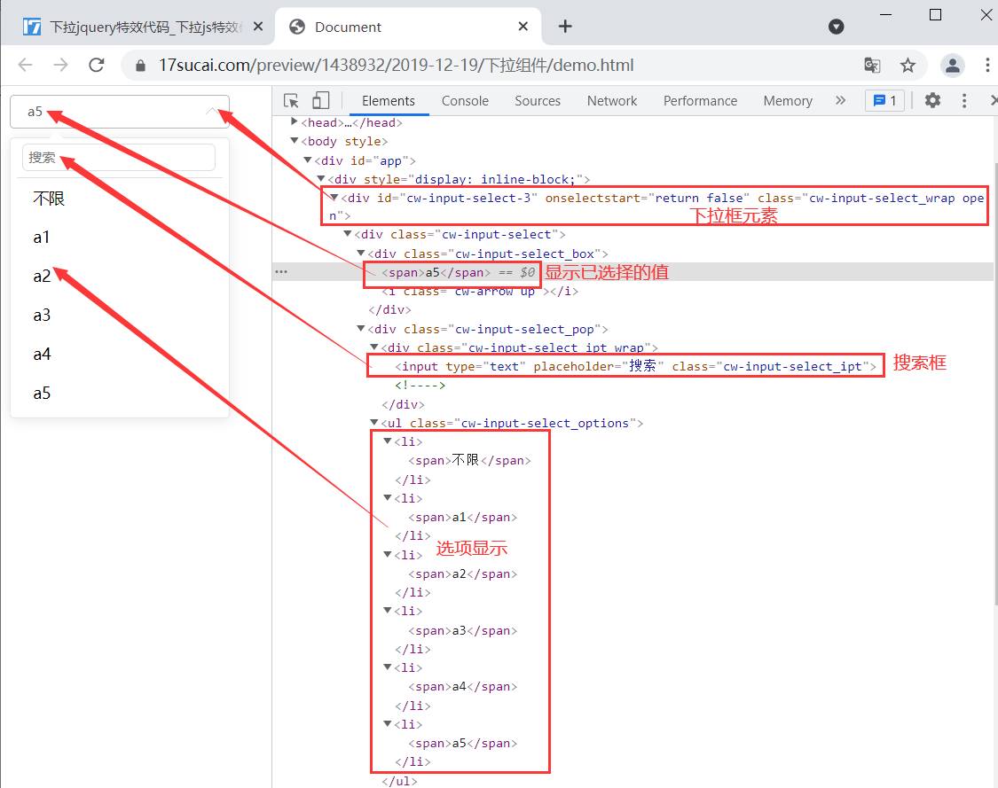The image size is (998, 788).
Task: Open DevTools settings gear
Action: [932, 101]
